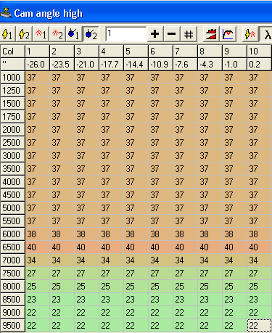Select the 7000 rpm row header

(12, 260)
